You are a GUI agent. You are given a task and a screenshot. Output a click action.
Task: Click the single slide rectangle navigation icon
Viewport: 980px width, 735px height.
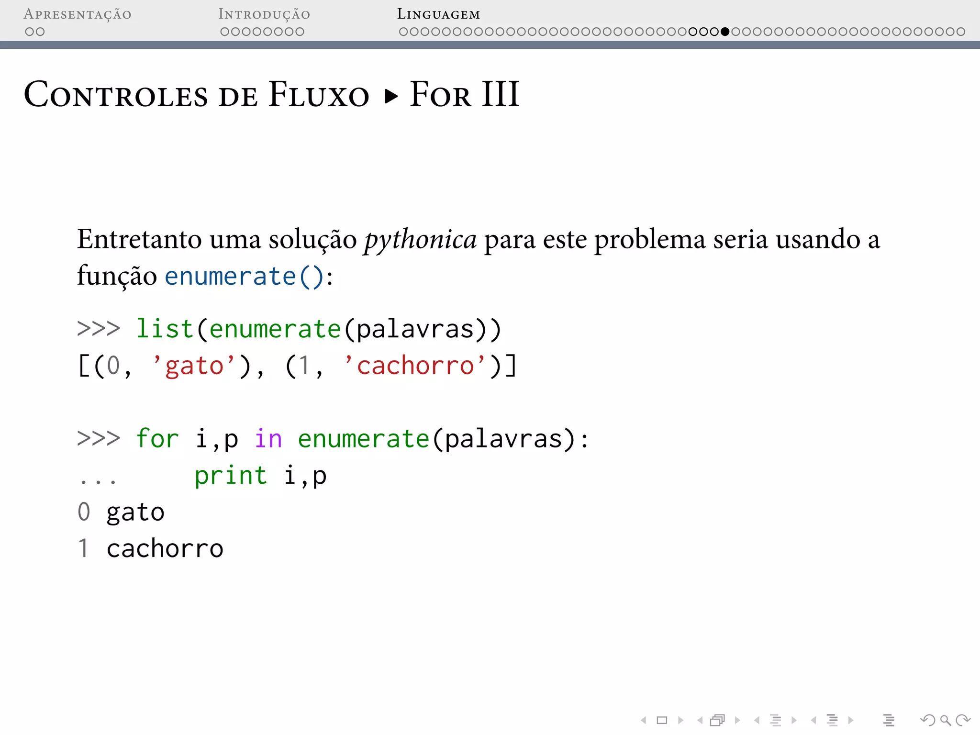662,720
